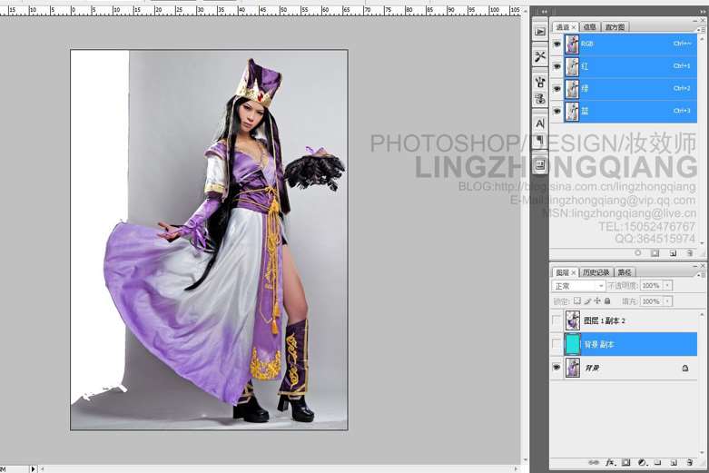Toggle visibility of the 红 (Red) channel
Viewport: 709px width, 473px height.
click(x=556, y=66)
